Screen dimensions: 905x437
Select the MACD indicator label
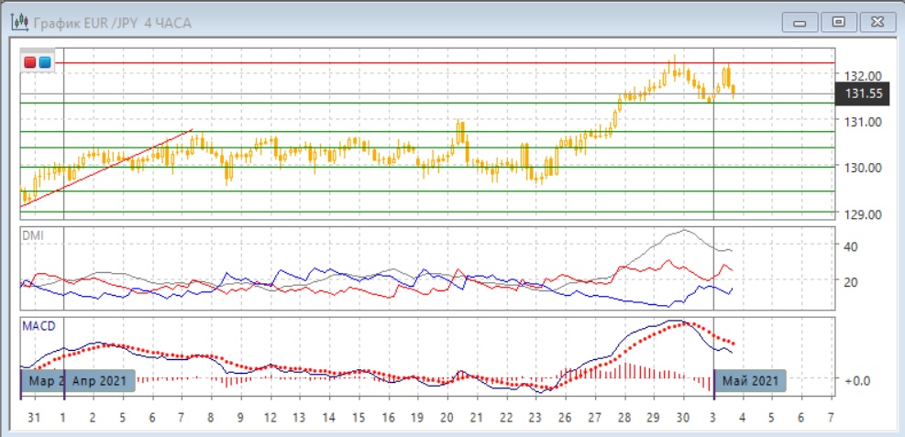pos(38,326)
